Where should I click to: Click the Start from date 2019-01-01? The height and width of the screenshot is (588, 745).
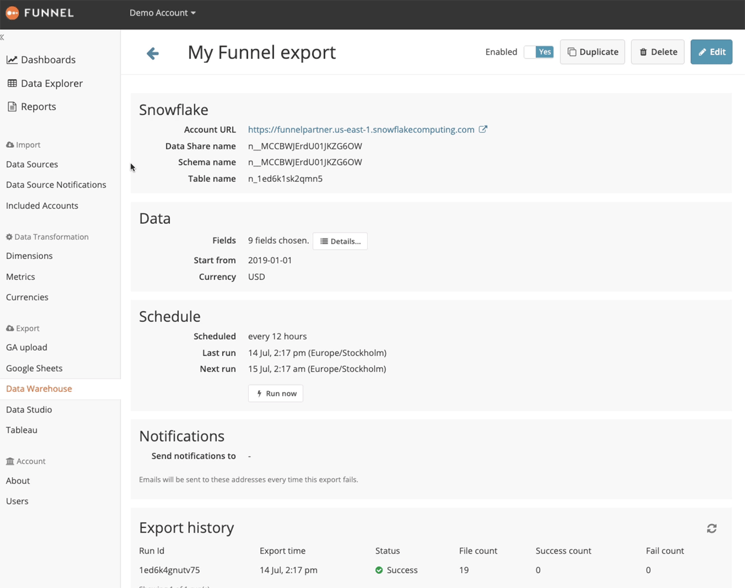(270, 260)
